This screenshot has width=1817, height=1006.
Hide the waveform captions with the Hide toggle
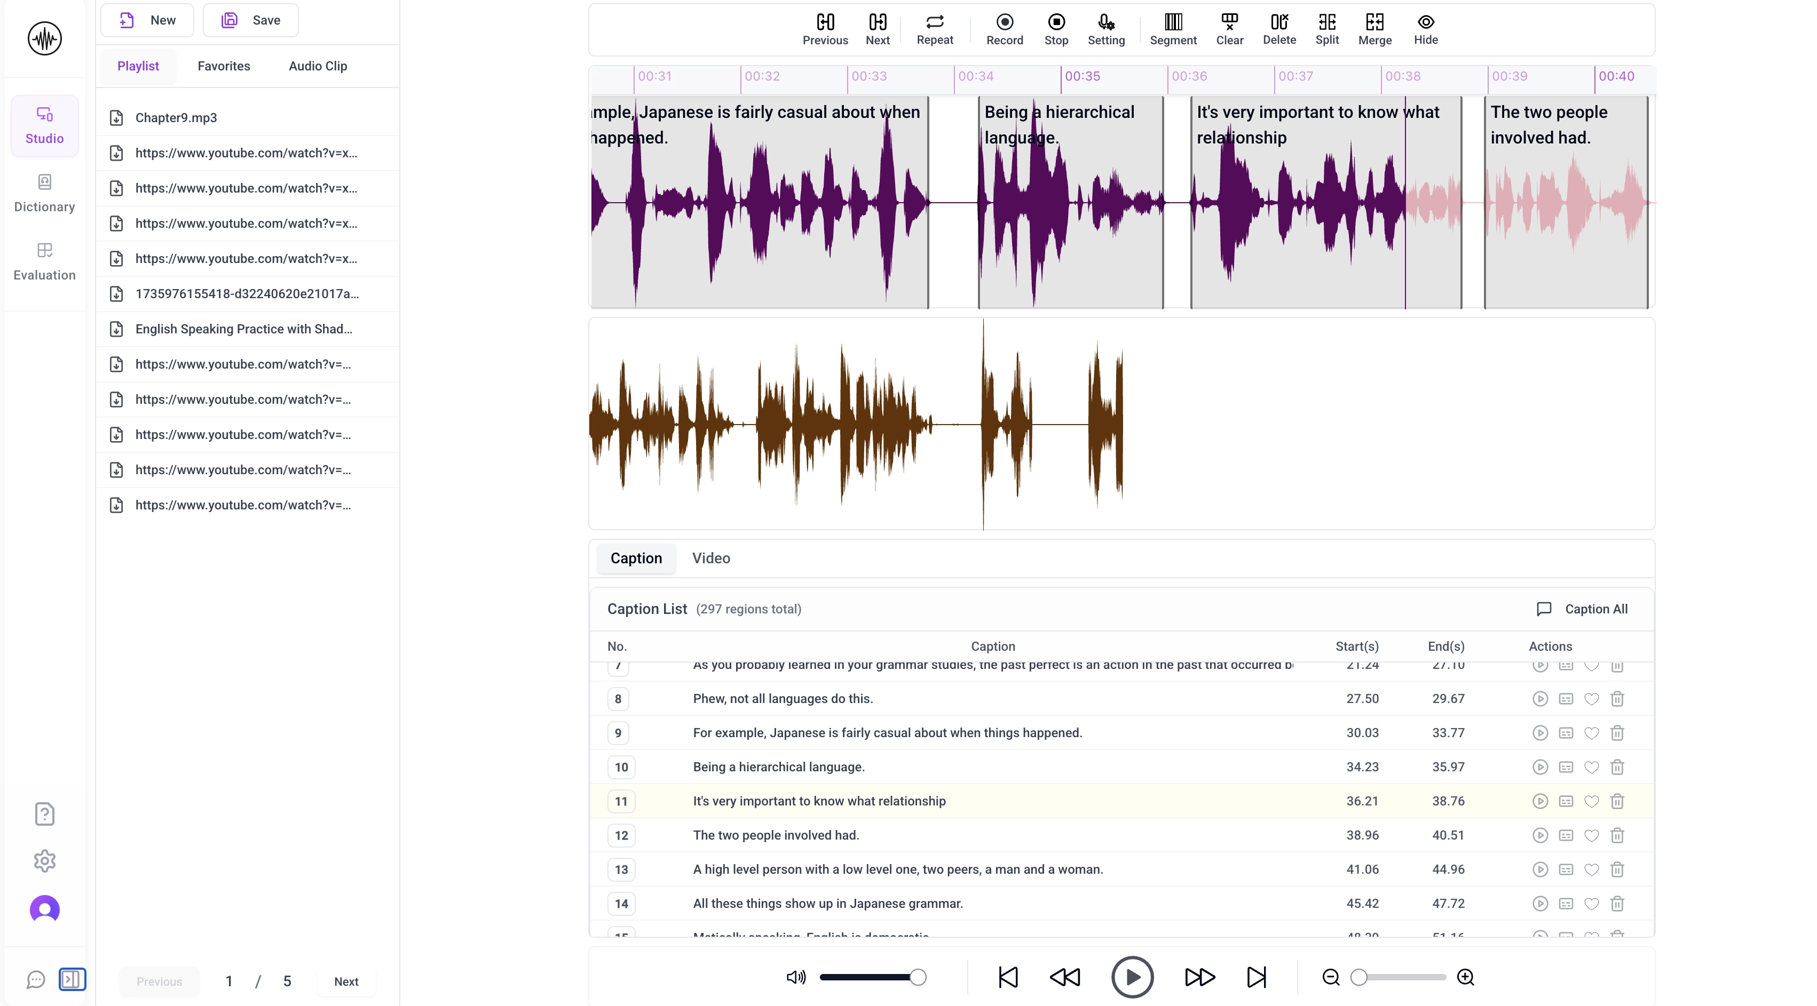pos(1426,28)
